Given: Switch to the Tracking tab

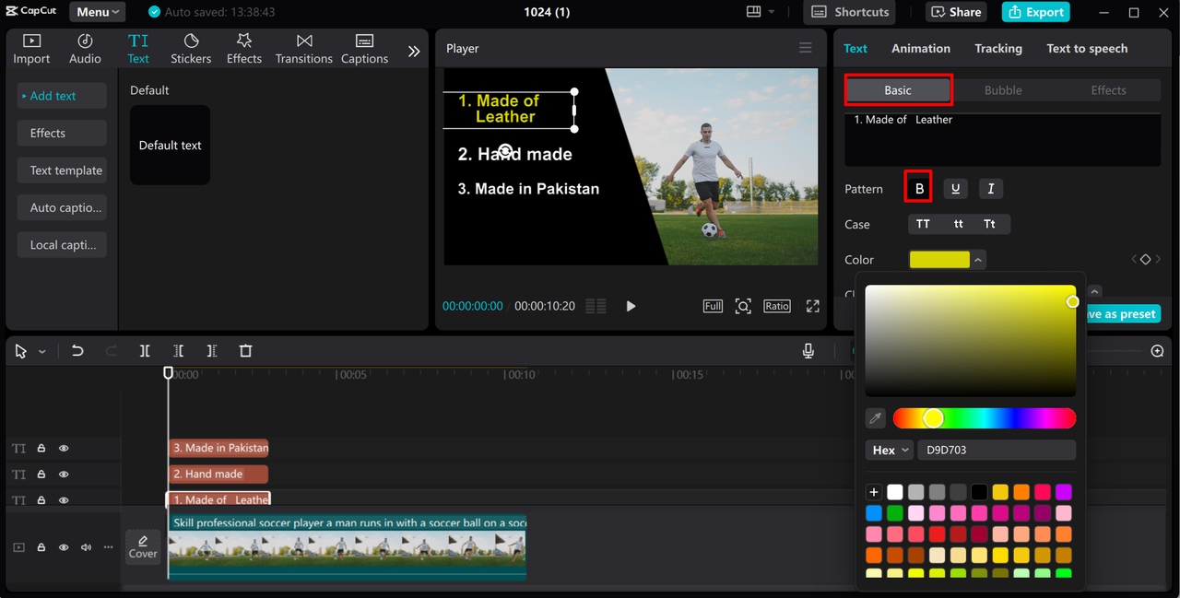Looking at the screenshot, I should [998, 48].
